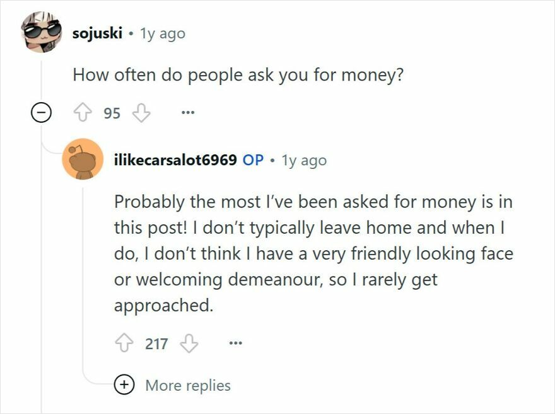Toggle the downvote arrow under sojuski's question

click(140, 112)
